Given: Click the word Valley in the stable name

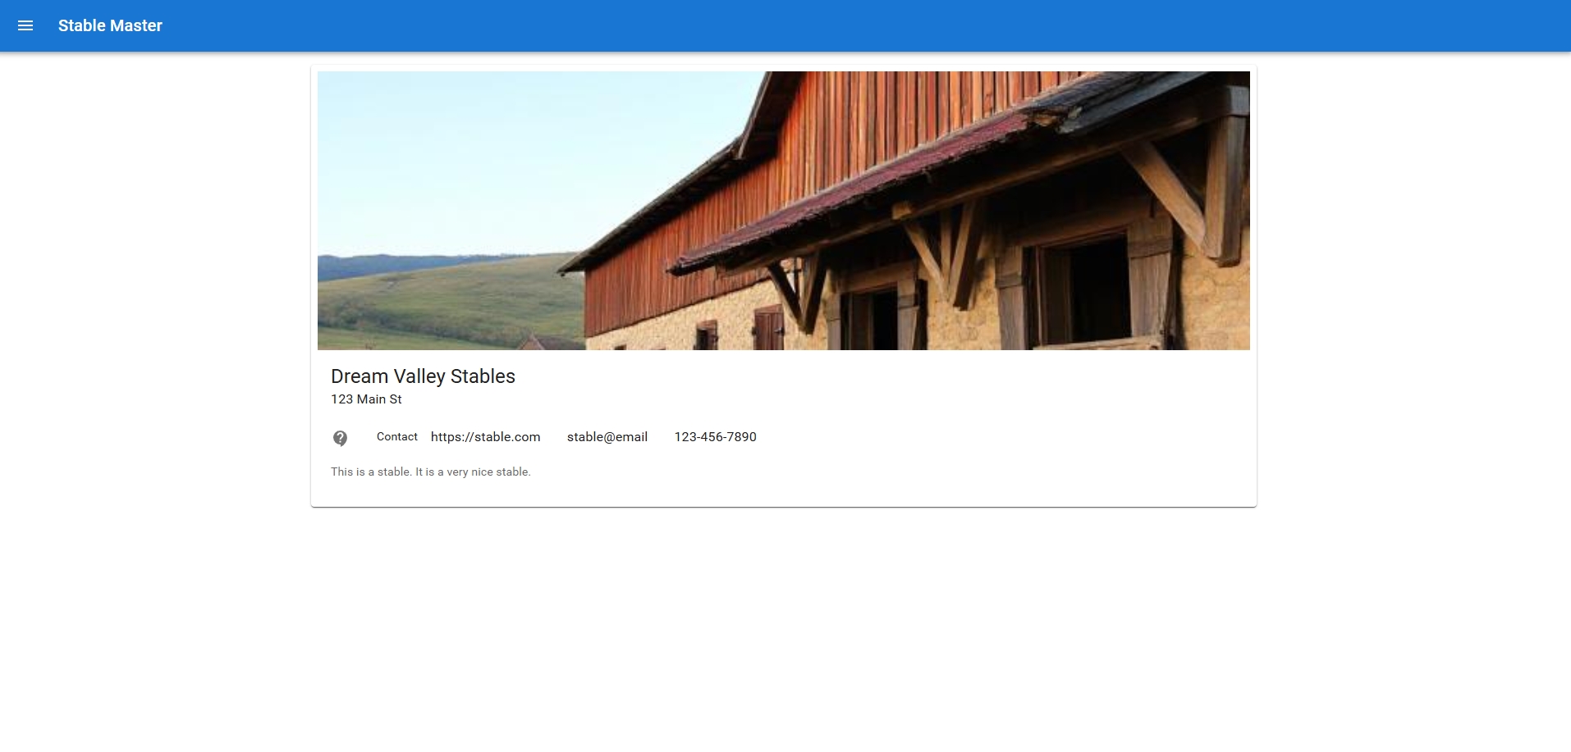Looking at the screenshot, I should (419, 376).
